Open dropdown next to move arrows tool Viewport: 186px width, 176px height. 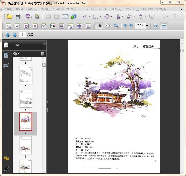click(x=112, y=16)
